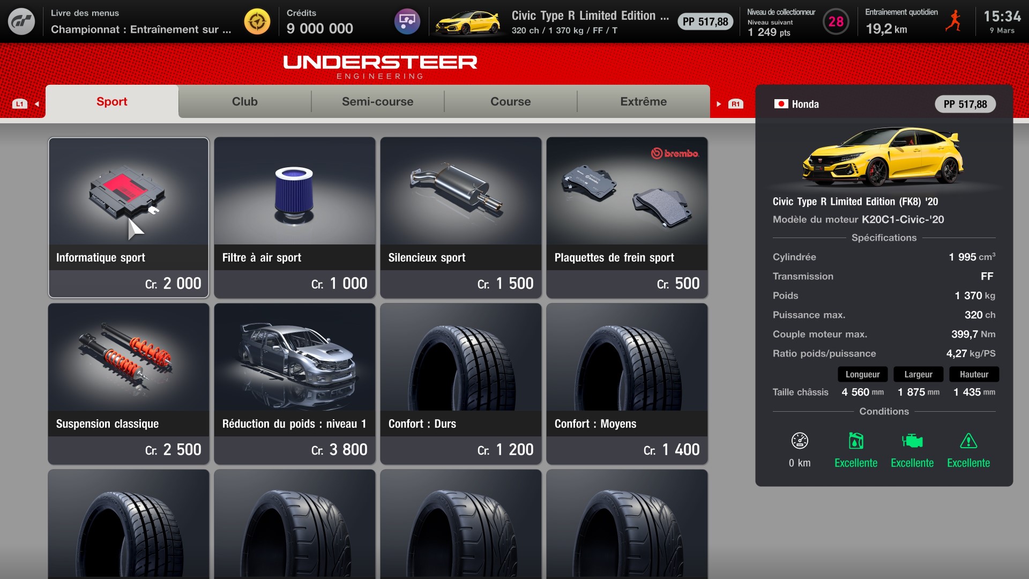Select Confort : Moyens tyres

[x=627, y=383]
